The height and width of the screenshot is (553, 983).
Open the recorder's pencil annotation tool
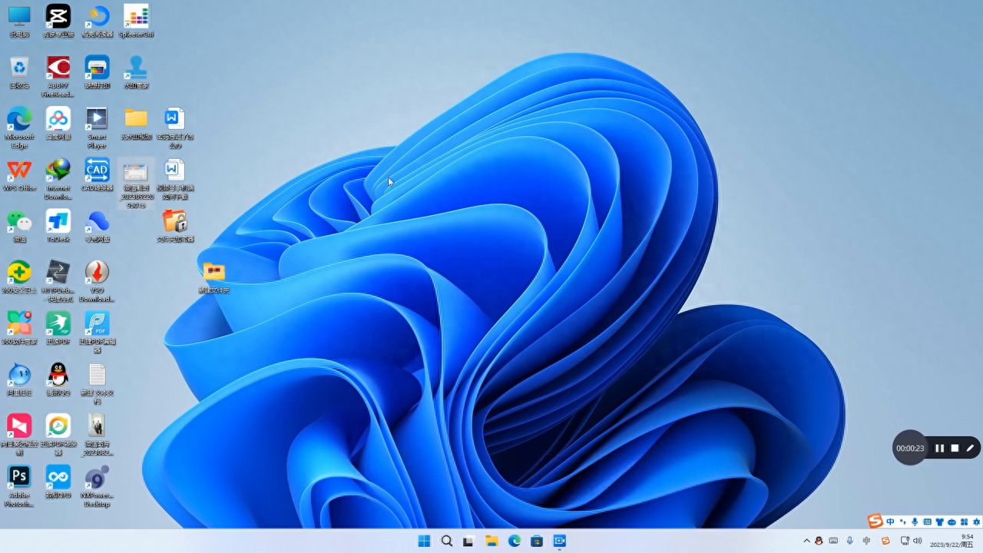coord(970,449)
